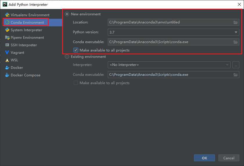Click the Cancel button
Screen dimensions: 244x166
pyautogui.click(x=229, y=158)
